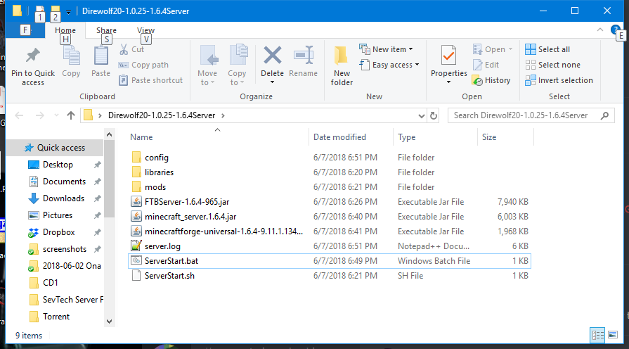Click the History button icon
This screenshot has height=349, width=629.
pyautogui.click(x=478, y=80)
